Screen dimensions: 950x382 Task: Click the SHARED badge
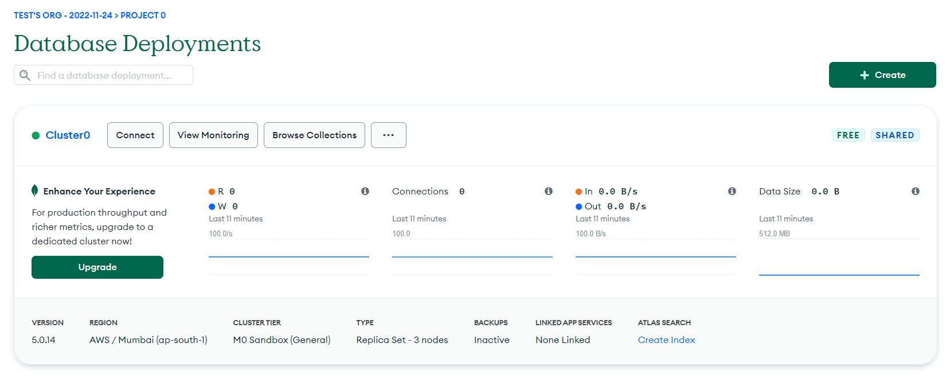[895, 135]
